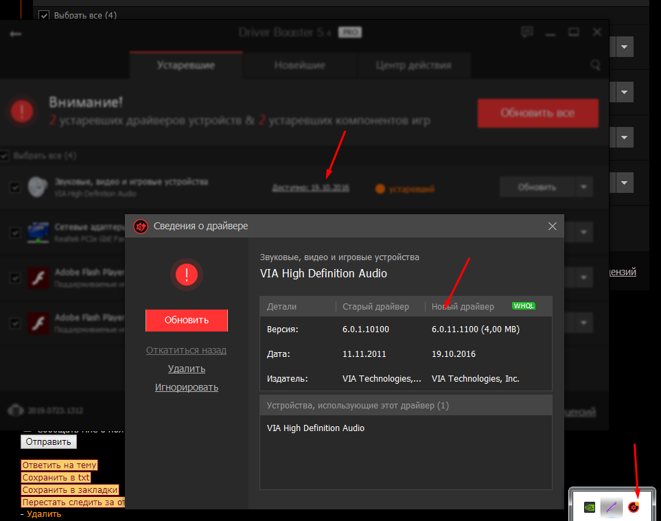Click the Старый драйвер column header
The width and height of the screenshot is (661, 521).
point(375,306)
